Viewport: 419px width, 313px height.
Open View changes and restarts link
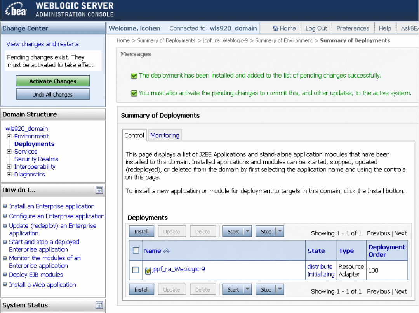click(x=42, y=44)
